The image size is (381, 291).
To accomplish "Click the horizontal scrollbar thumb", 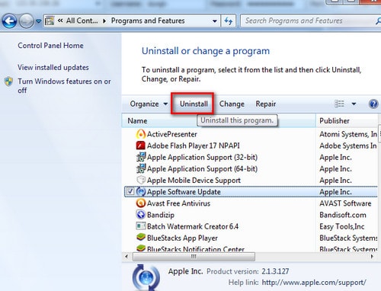I will coord(194,257).
